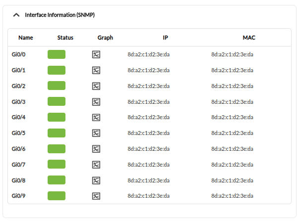This screenshot has width=301, height=221.
Task: Open the graph icon for Gi0/5
Action: tap(96, 133)
